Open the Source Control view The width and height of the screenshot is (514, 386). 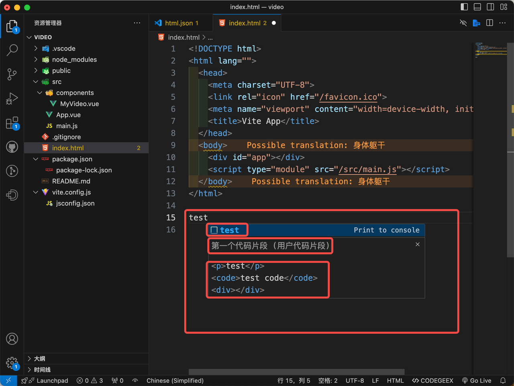pos(12,74)
